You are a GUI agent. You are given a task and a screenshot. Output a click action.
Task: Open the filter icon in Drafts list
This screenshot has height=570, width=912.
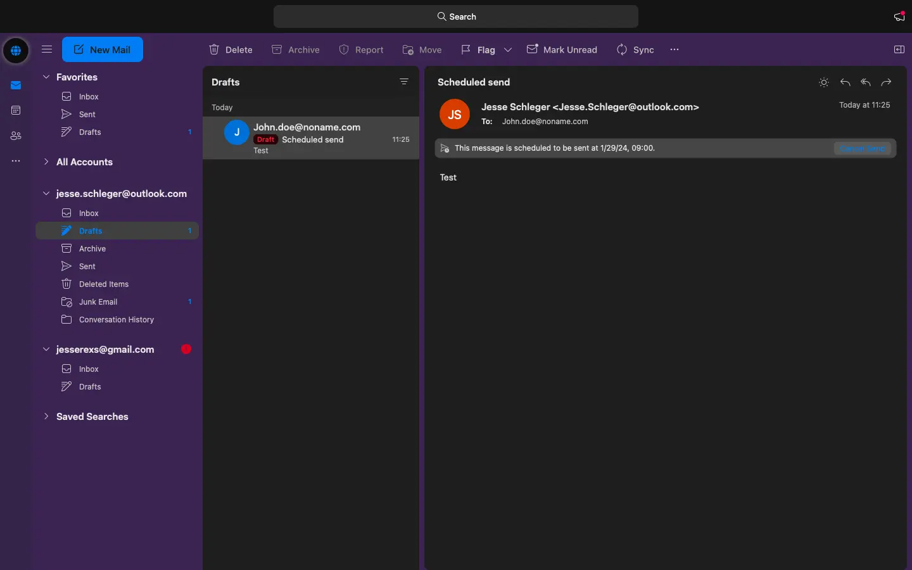point(404,82)
